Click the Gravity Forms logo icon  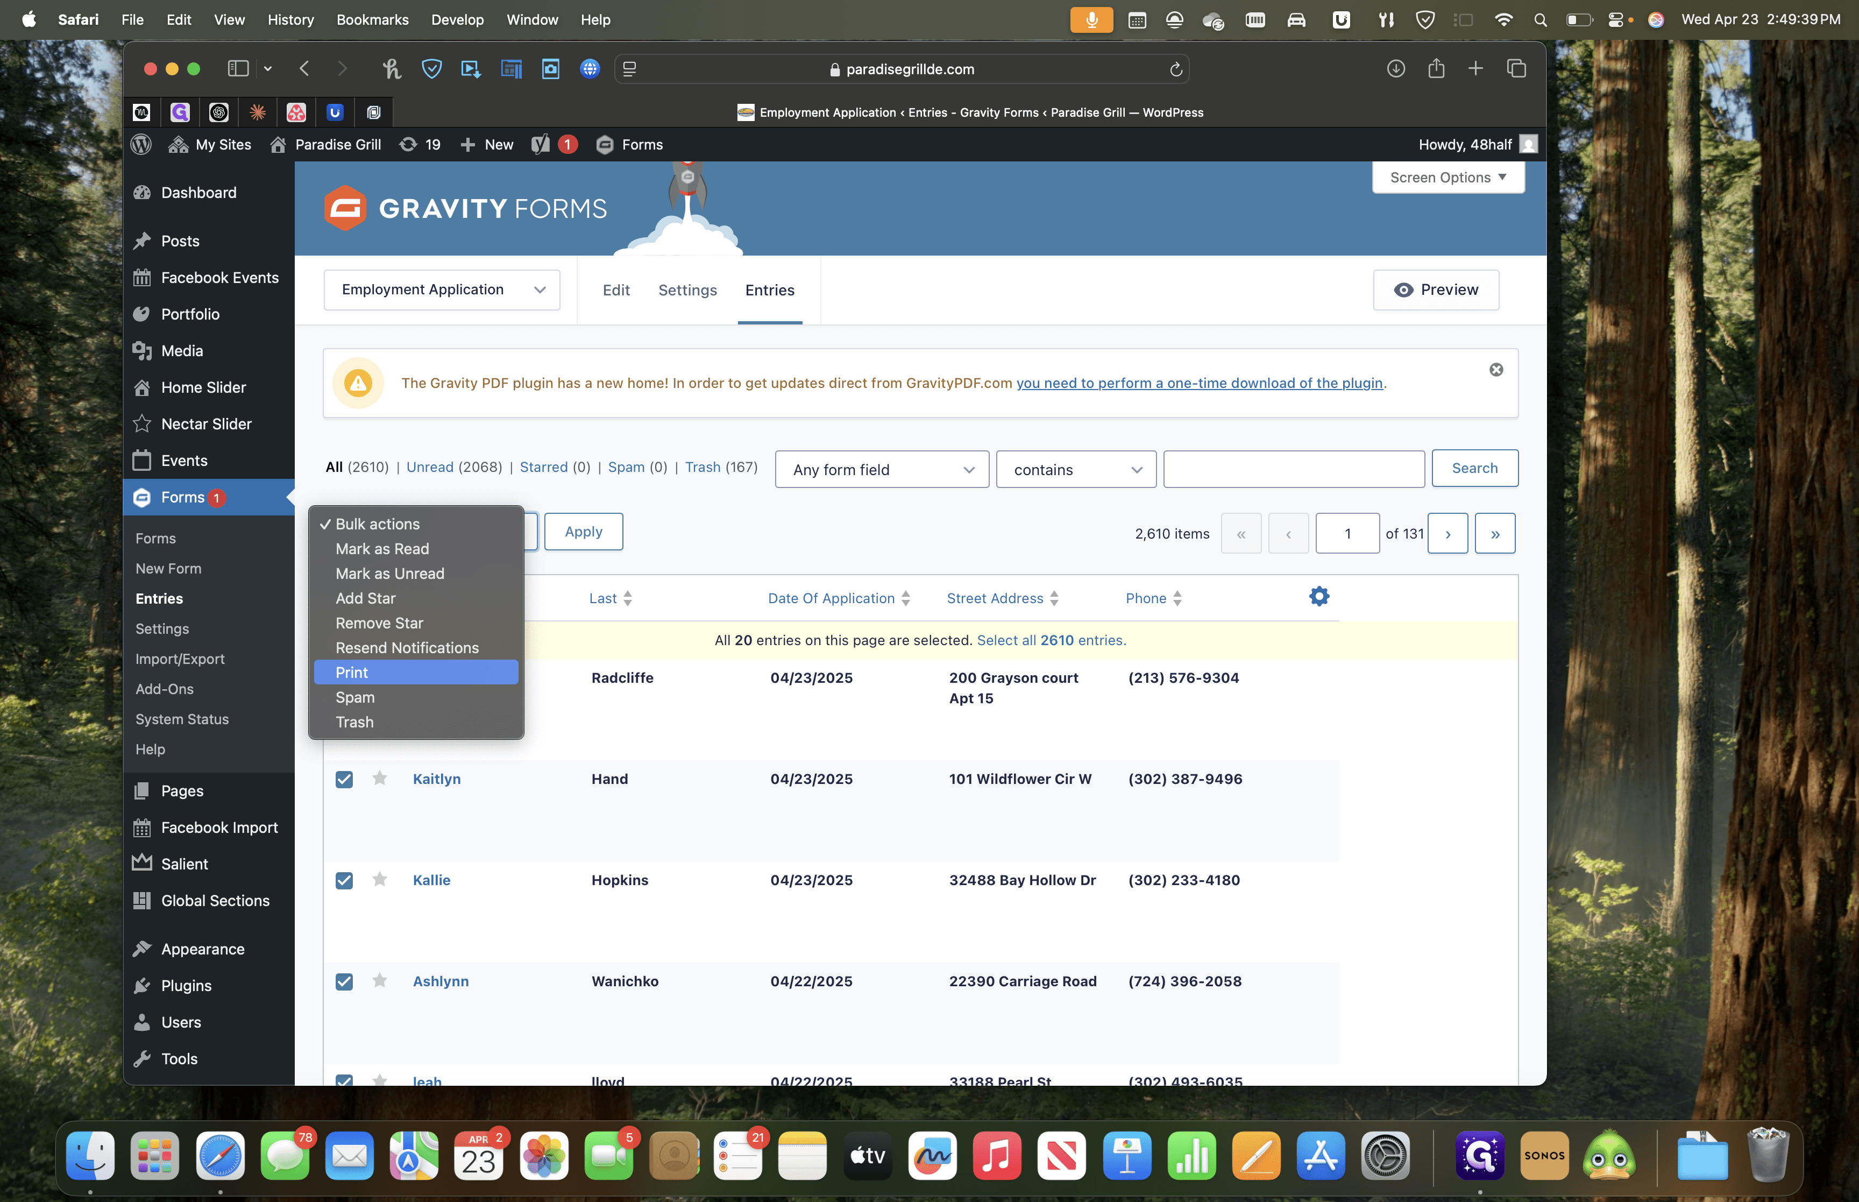click(x=345, y=208)
